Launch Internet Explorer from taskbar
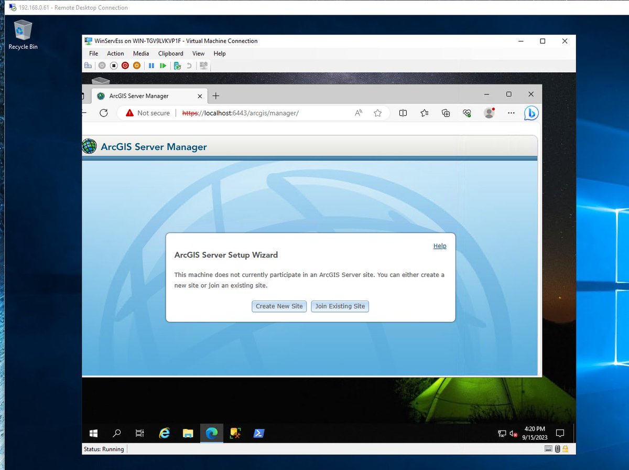 tap(165, 433)
